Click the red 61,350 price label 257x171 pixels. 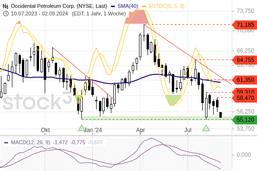[245, 80]
